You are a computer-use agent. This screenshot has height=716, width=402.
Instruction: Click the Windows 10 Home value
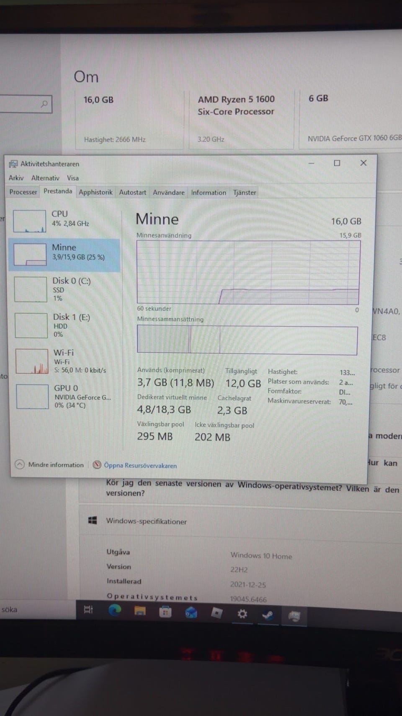pyautogui.click(x=261, y=556)
